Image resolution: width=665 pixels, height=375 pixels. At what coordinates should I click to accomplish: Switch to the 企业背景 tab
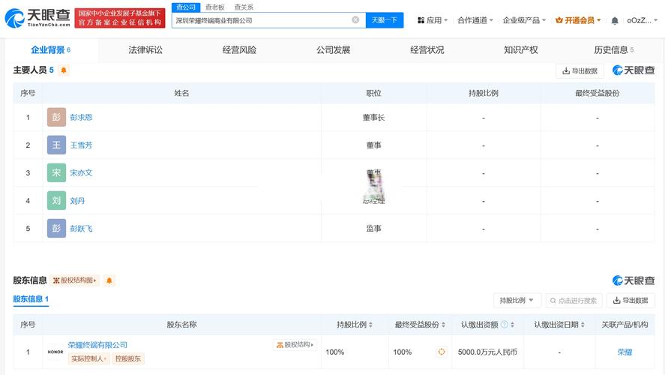click(51, 50)
